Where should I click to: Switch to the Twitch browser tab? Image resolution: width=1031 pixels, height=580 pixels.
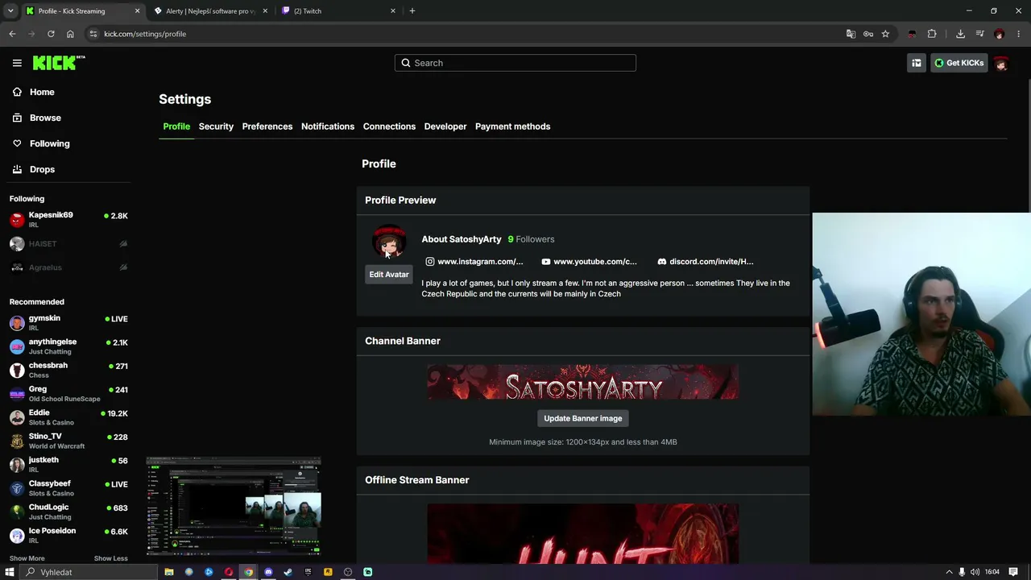pyautogui.click(x=339, y=10)
